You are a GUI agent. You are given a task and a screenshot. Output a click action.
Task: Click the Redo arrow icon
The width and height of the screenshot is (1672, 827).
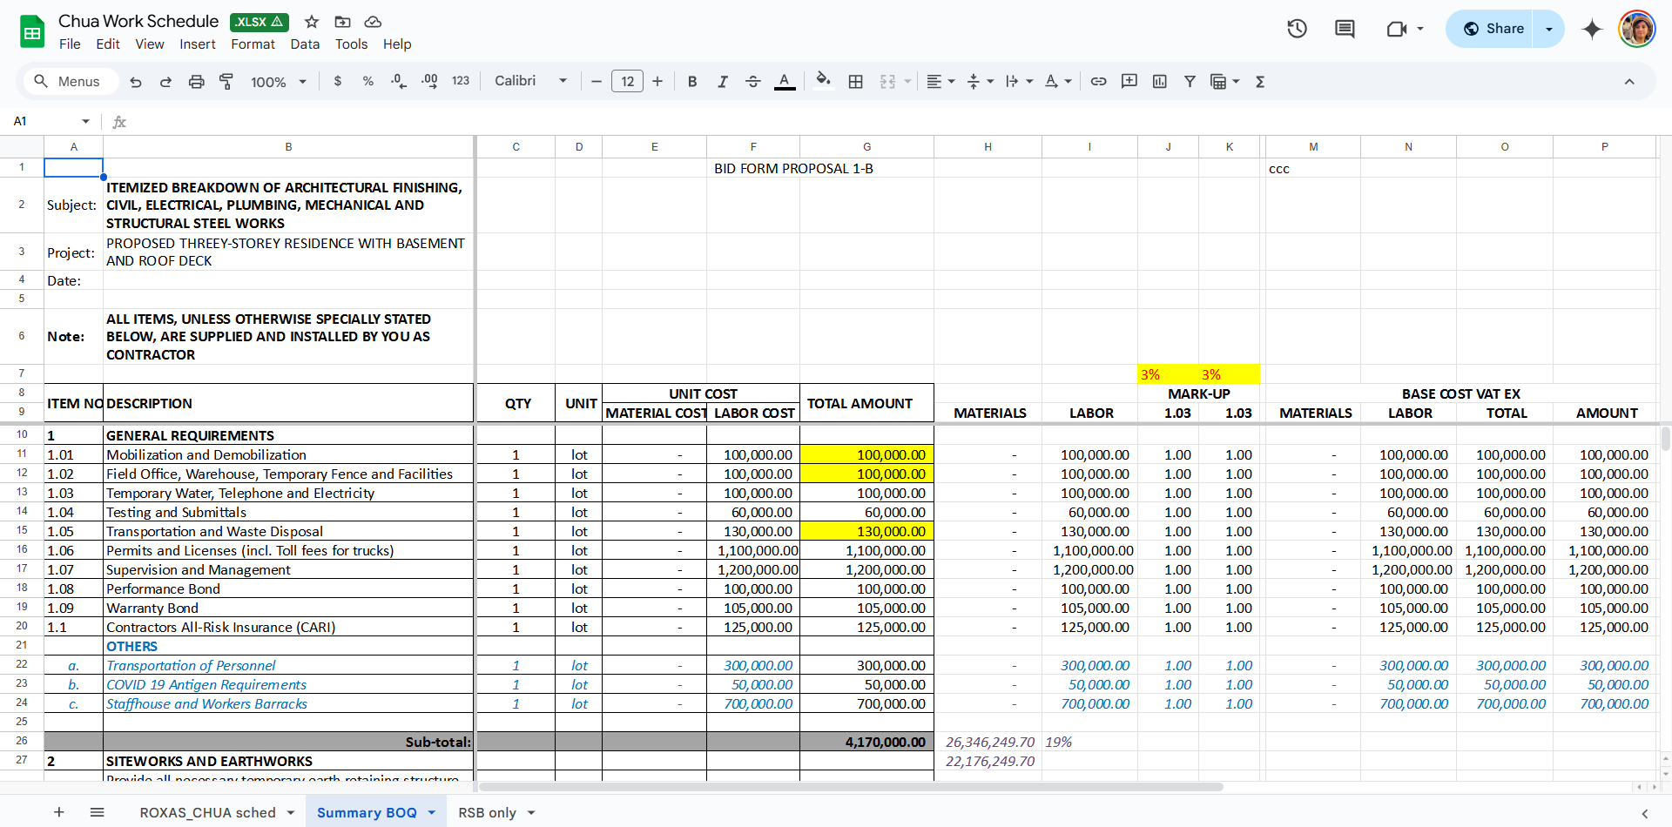click(x=165, y=82)
